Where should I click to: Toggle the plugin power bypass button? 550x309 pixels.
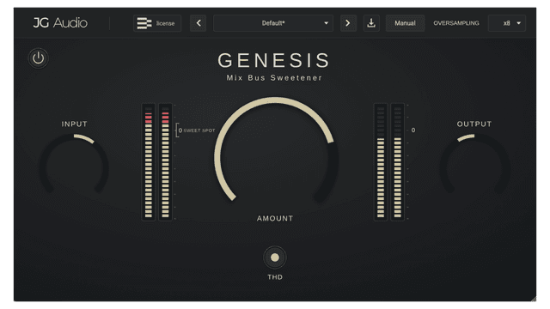tap(38, 58)
